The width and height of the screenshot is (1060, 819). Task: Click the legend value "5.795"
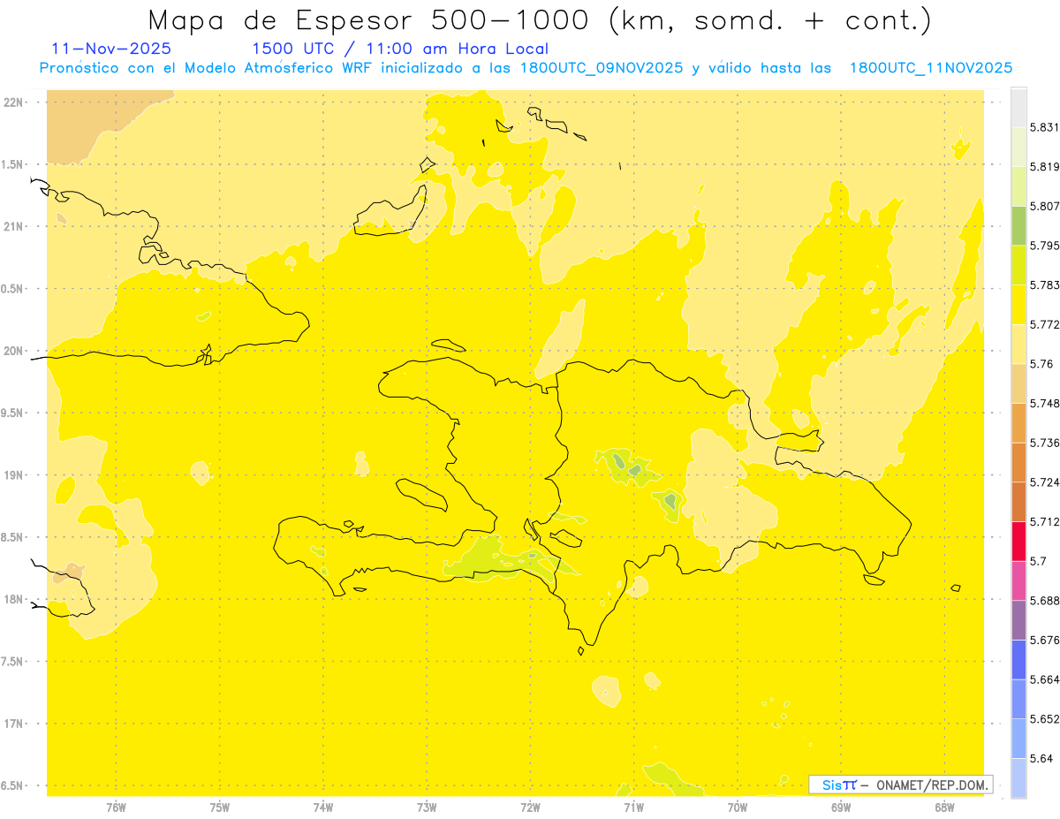(1044, 246)
